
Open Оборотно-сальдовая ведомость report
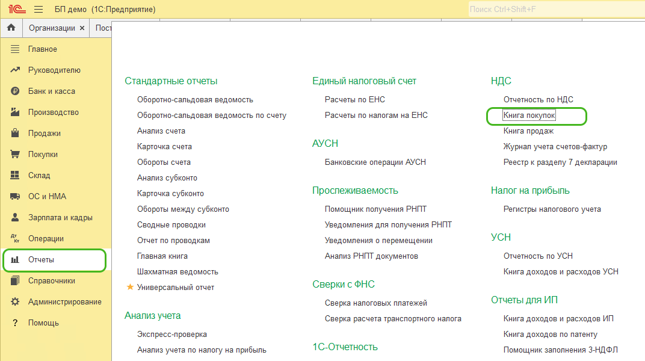click(195, 100)
